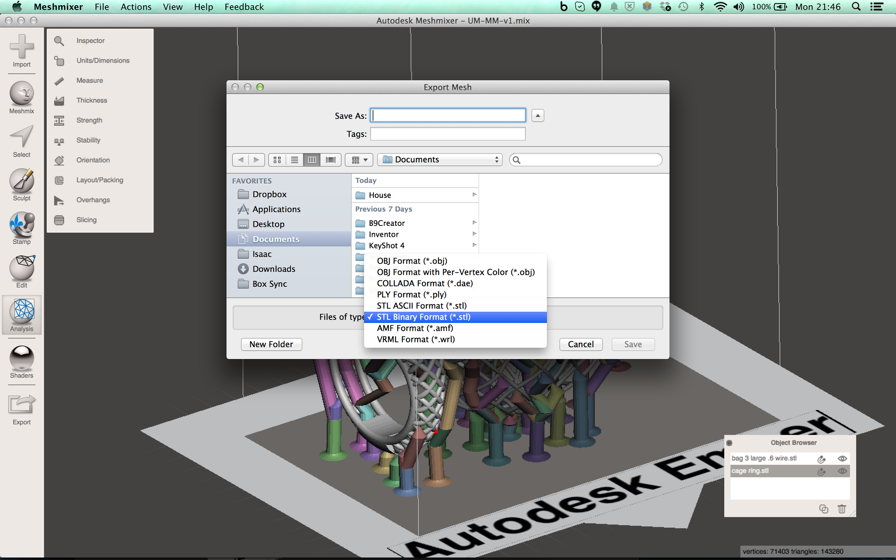Run the Inspector from Analysis menu

click(90, 40)
